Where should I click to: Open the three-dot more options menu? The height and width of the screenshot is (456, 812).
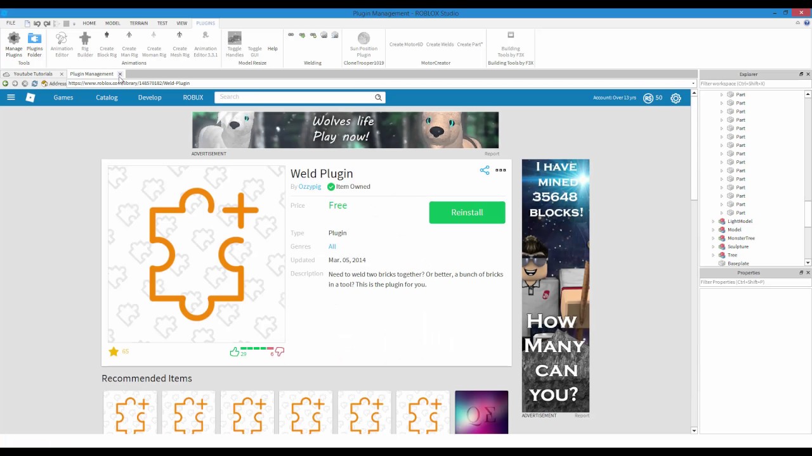[x=501, y=170]
